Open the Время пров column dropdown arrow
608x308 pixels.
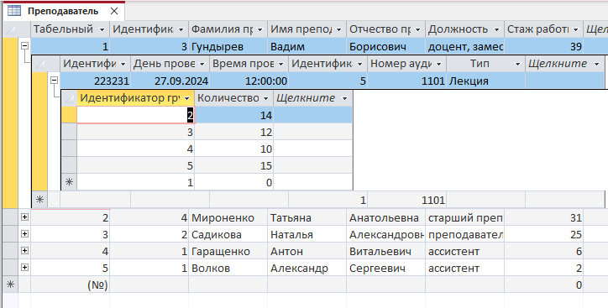(281, 64)
